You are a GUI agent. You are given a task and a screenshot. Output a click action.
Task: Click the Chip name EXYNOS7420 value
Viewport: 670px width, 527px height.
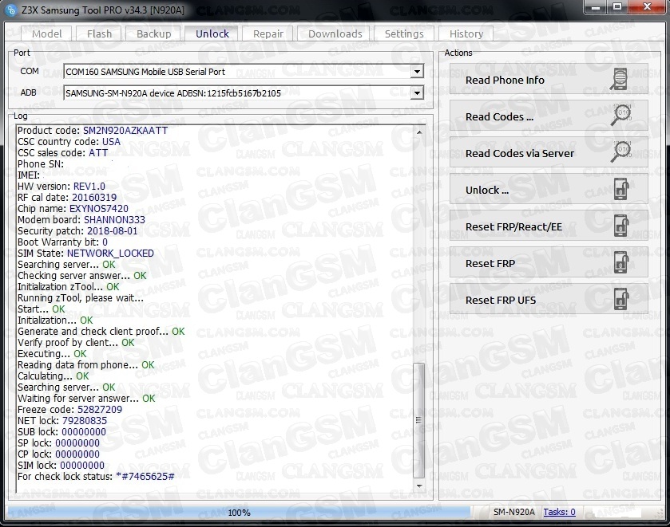pos(99,209)
